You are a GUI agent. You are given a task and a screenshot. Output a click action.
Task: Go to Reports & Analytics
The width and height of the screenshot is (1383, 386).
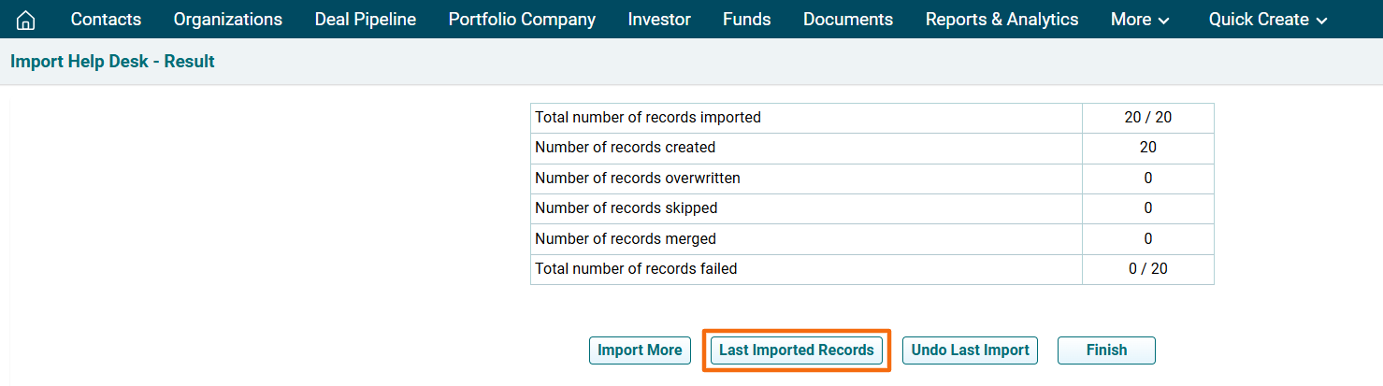point(1001,20)
